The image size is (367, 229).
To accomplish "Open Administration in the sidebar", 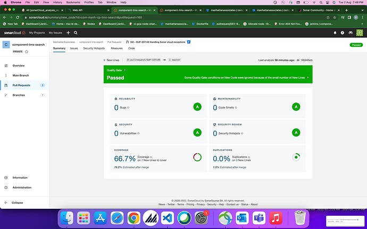I will pos(22,188).
